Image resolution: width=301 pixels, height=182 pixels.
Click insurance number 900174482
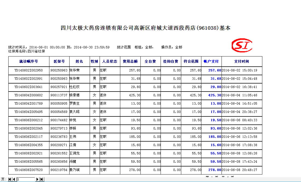coord(59,120)
